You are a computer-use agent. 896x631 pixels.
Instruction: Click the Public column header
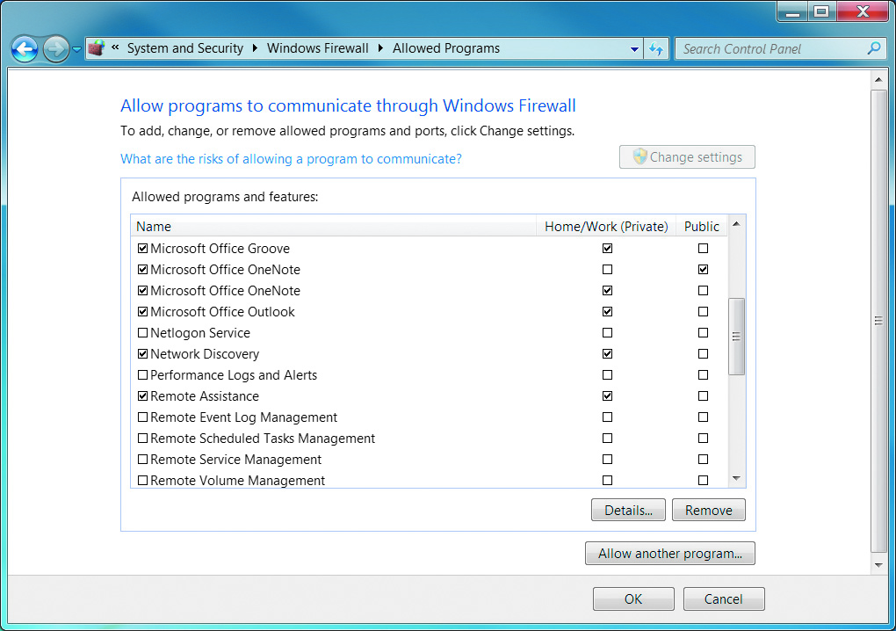pyautogui.click(x=702, y=227)
